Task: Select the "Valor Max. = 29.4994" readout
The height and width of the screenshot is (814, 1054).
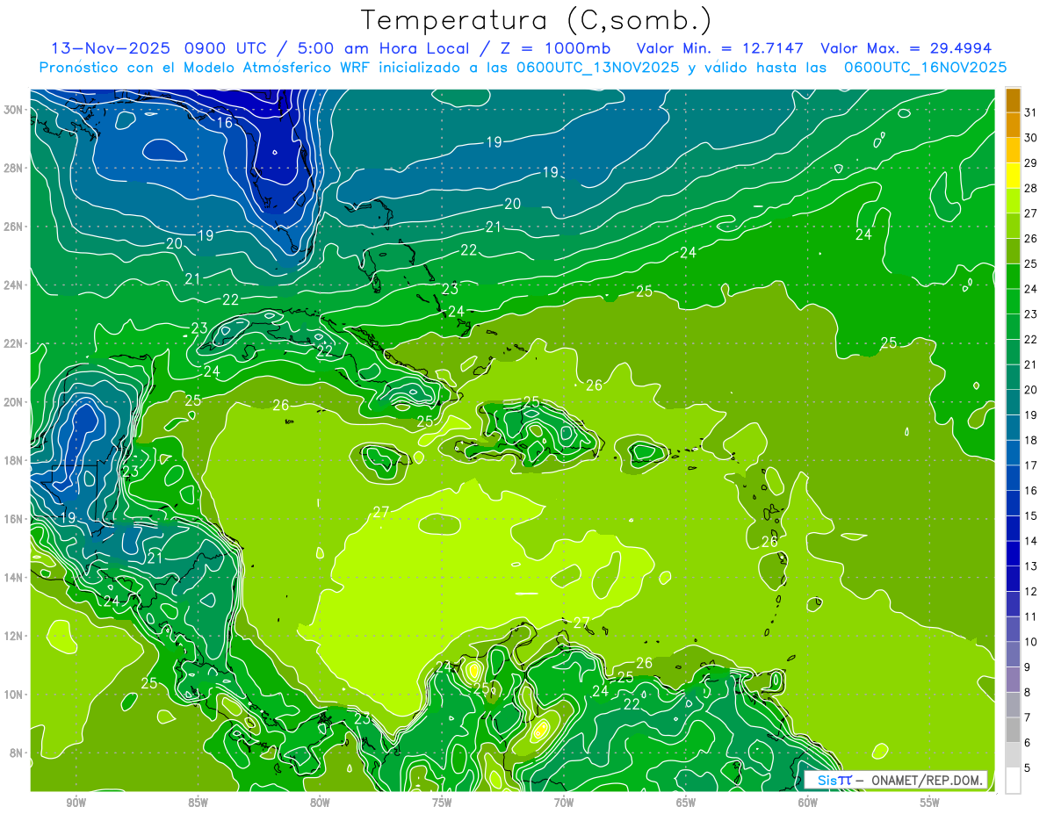Action: [906, 48]
